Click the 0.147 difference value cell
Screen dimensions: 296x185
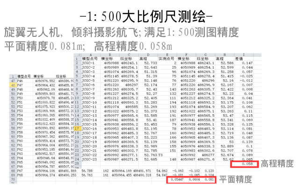pos(244,63)
